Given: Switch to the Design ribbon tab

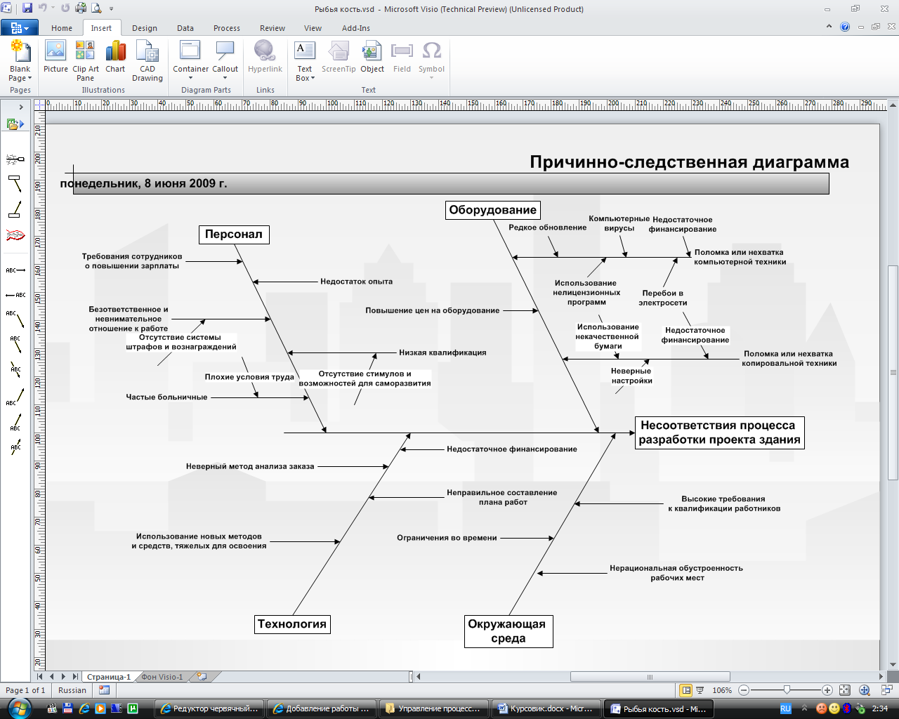Looking at the screenshot, I should click(x=144, y=28).
